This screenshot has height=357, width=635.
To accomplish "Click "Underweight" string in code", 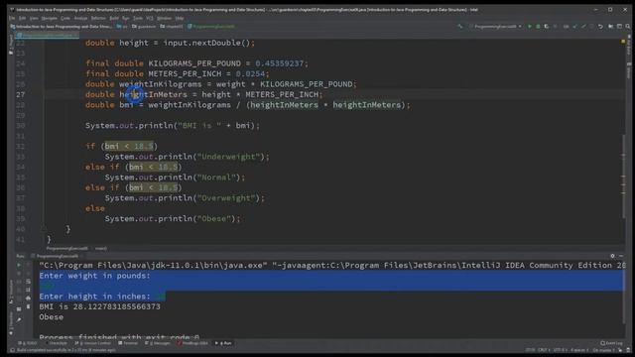I will (x=229, y=157).
